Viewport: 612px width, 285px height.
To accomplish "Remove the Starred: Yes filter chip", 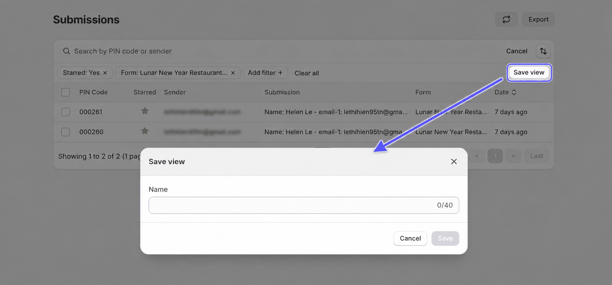I will click(x=105, y=73).
